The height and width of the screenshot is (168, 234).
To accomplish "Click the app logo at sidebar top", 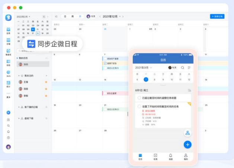I will [8, 17].
